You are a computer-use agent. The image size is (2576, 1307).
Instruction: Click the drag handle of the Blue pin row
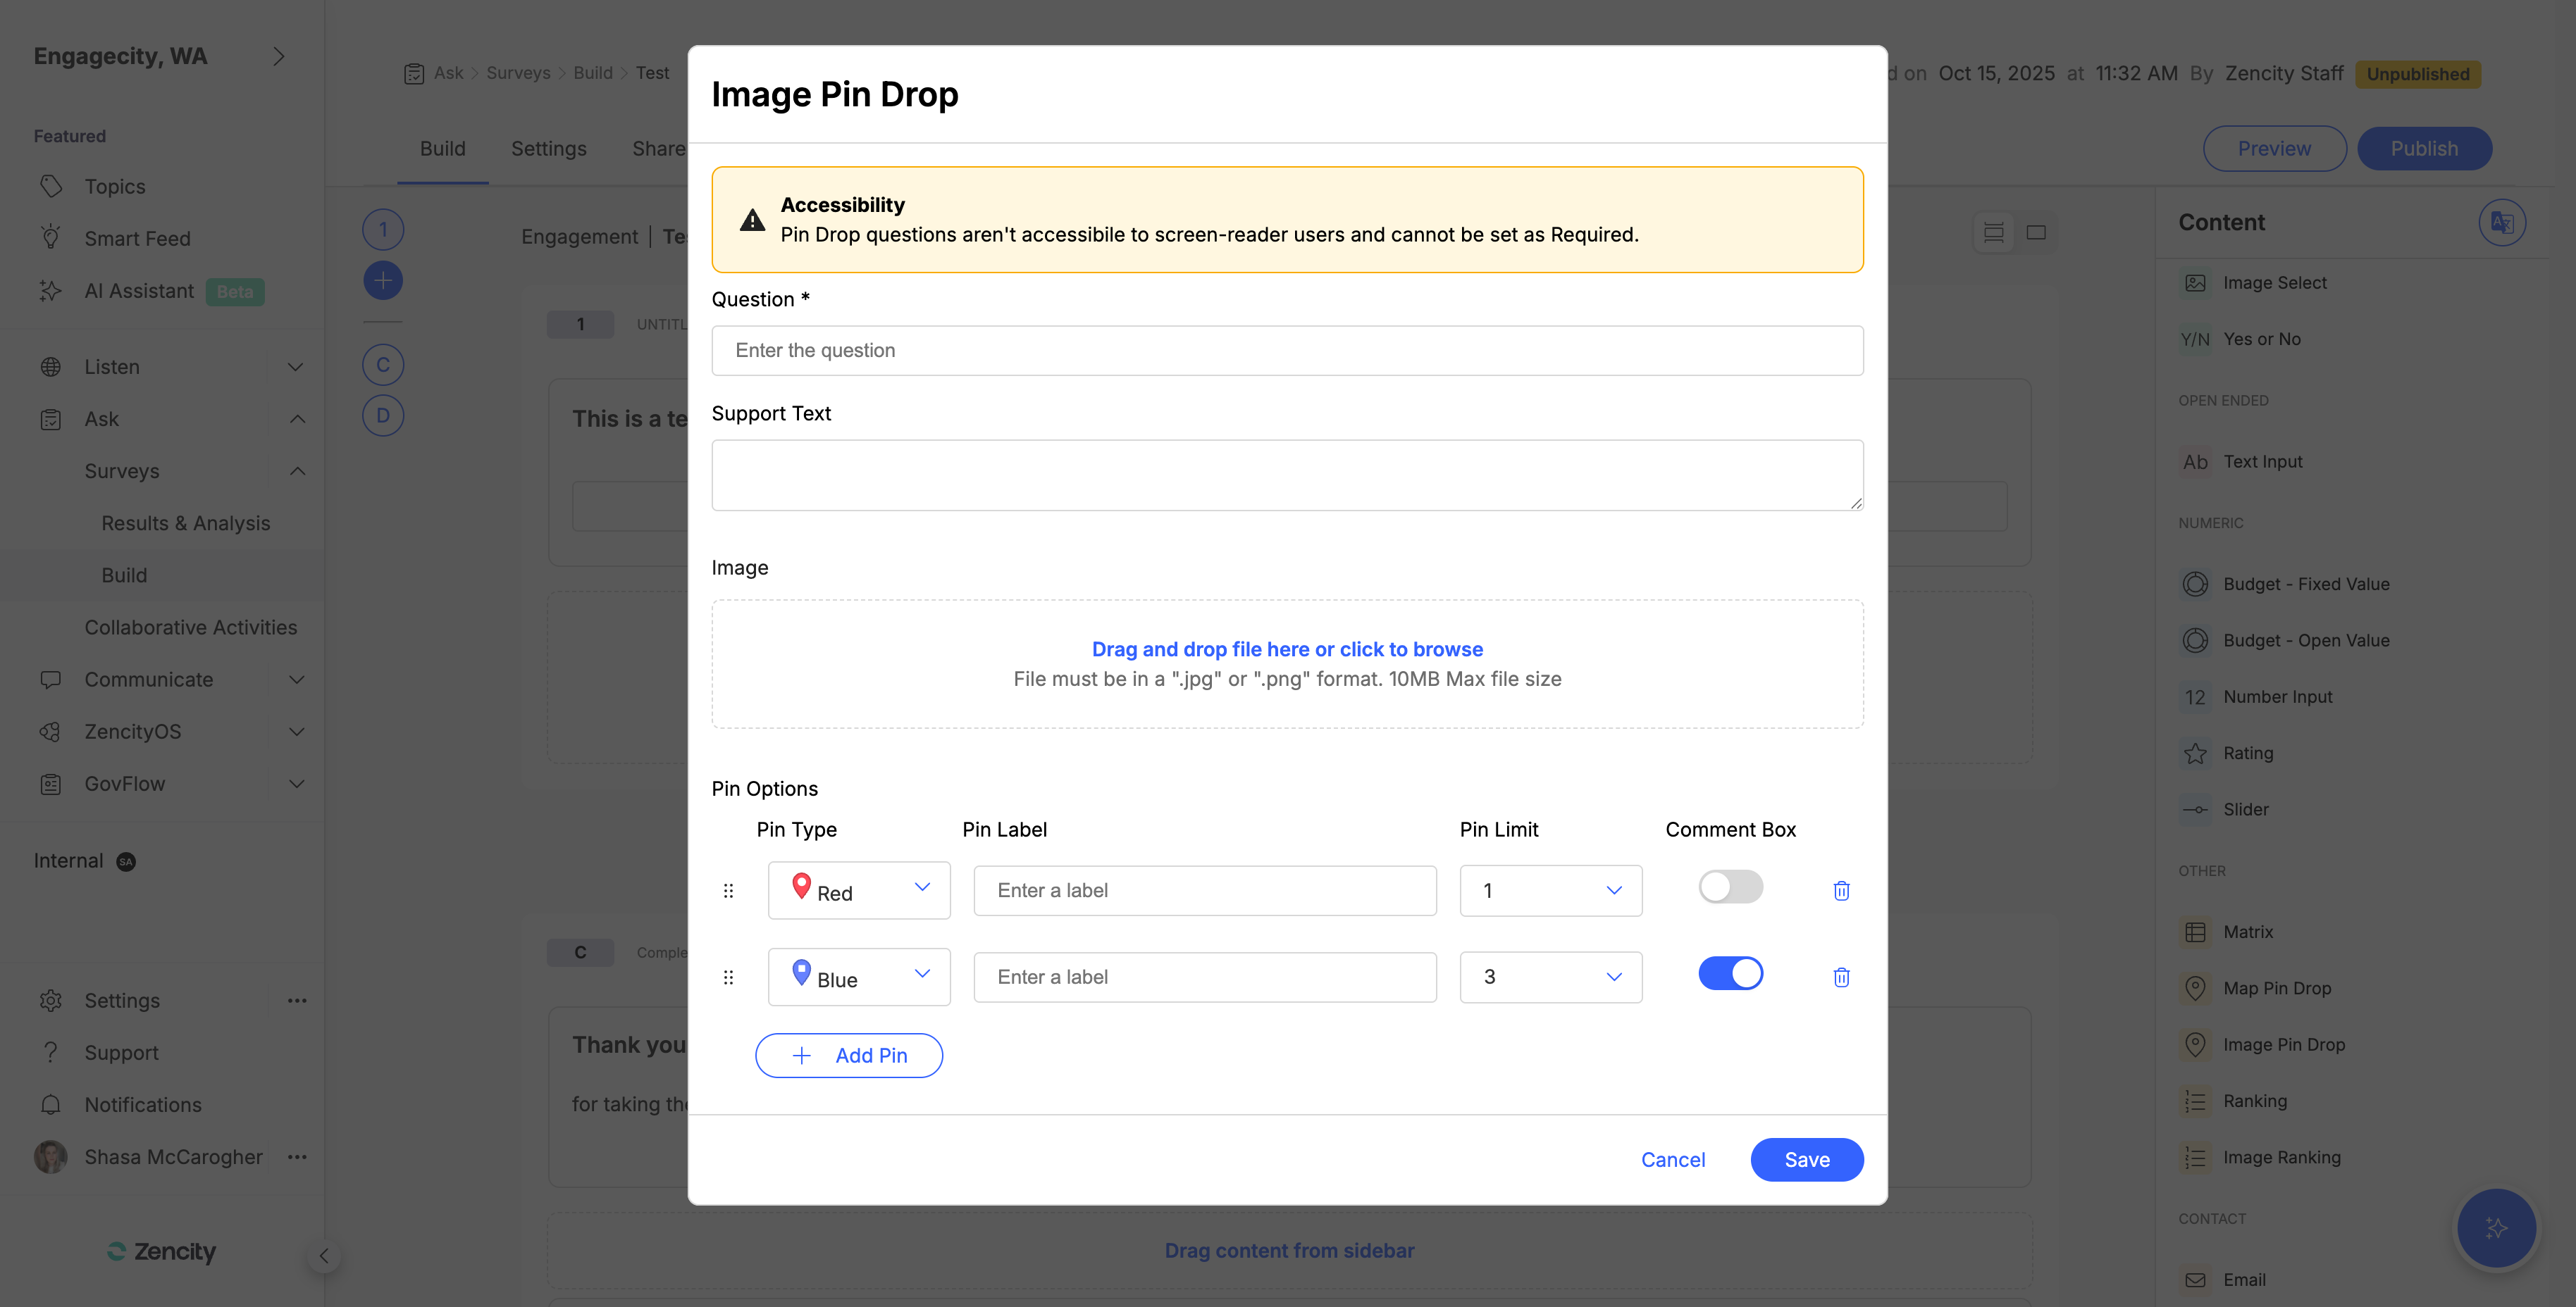point(728,977)
